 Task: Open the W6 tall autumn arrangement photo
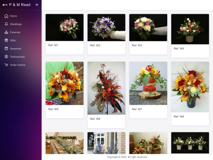(x=106, y=88)
